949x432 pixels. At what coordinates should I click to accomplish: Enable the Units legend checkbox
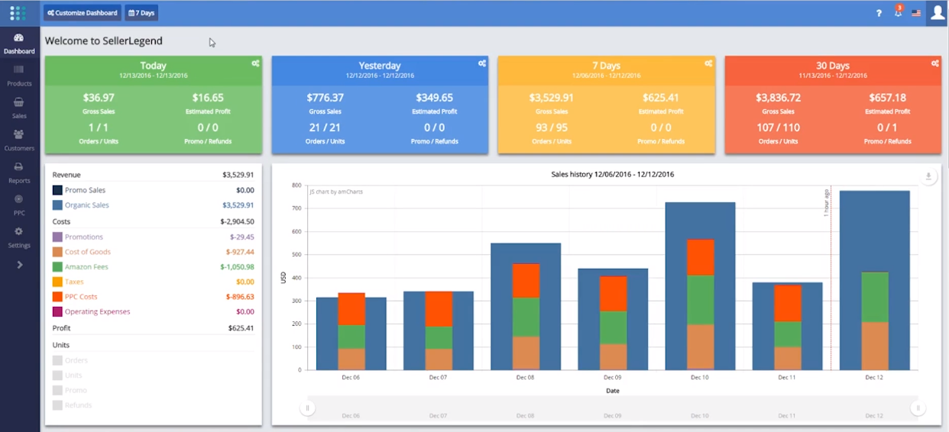point(57,376)
